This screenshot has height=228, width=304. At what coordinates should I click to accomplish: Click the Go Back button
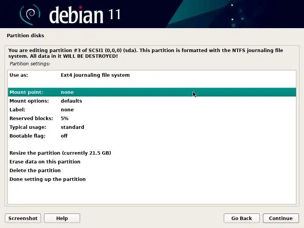click(x=242, y=218)
